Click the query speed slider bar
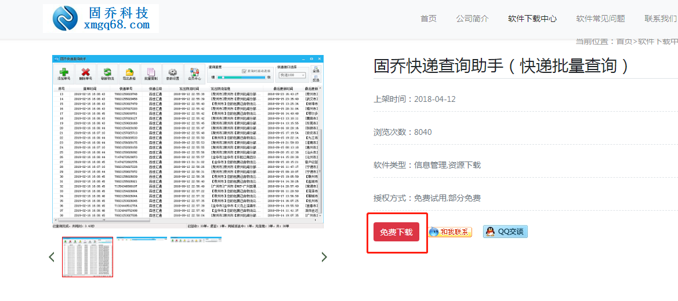This screenshot has height=301, width=678. coord(241,78)
